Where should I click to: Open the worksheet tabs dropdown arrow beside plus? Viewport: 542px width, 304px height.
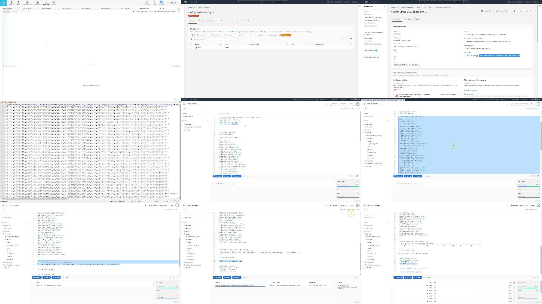tap(163, 8)
